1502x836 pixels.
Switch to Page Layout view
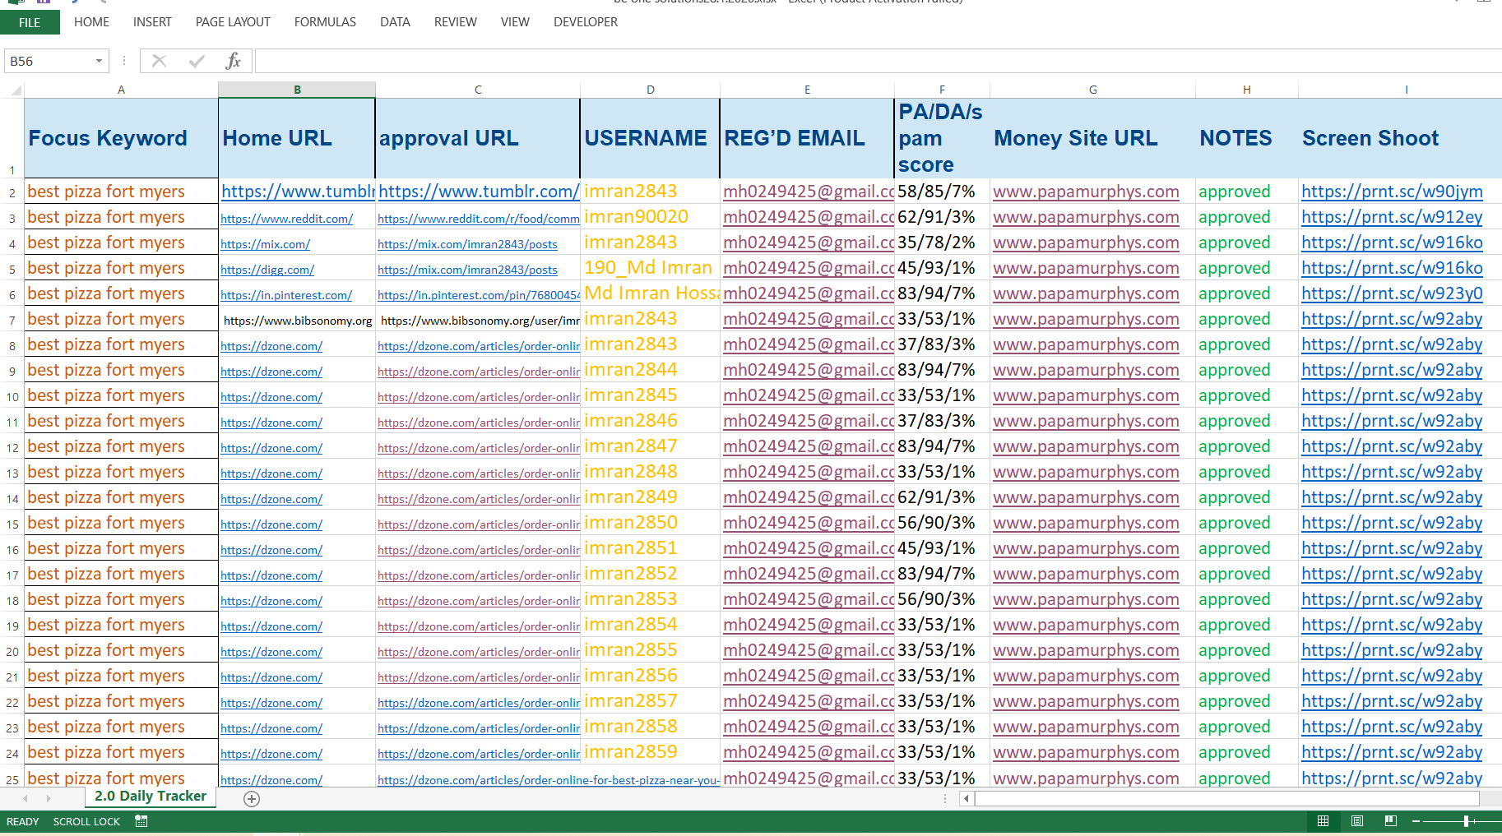click(1357, 821)
